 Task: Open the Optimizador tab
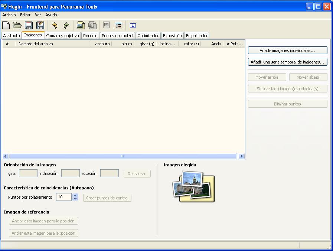(x=148, y=36)
